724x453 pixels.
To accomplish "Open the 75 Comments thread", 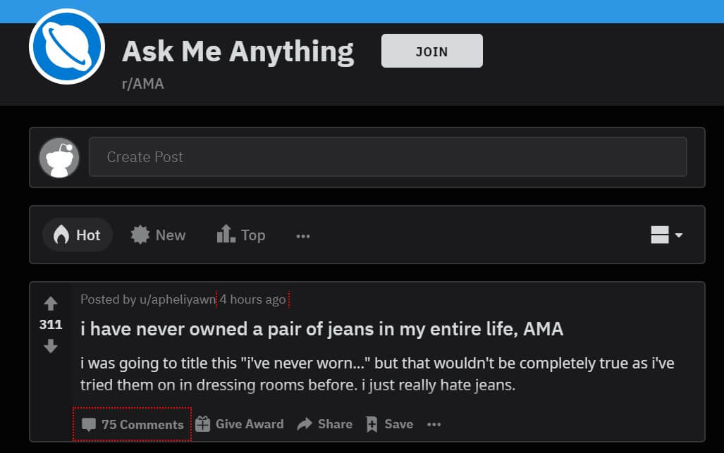I will point(131,424).
